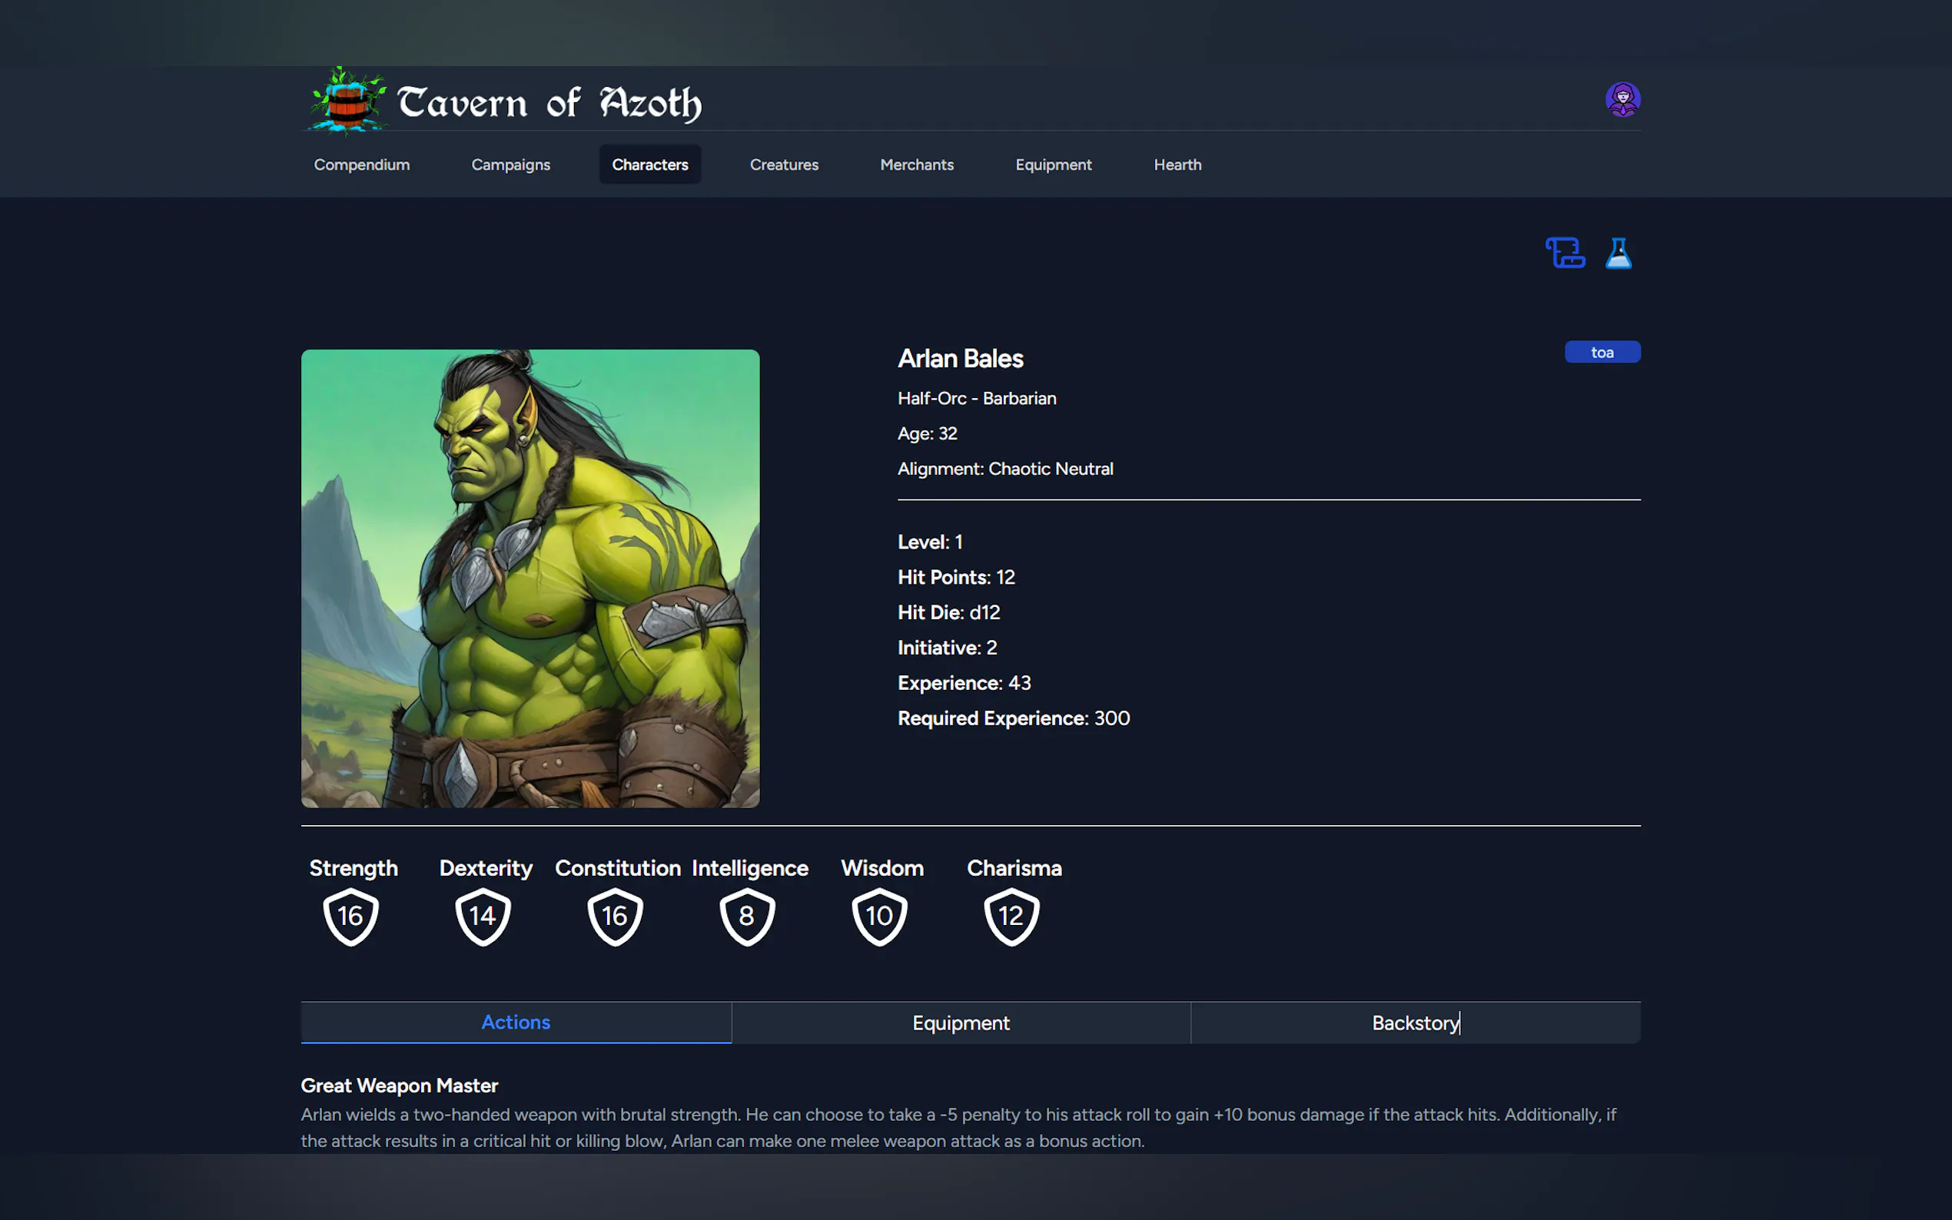Click the Charisma shield showing 12
This screenshot has height=1220, width=1952.
point(1011,916)
